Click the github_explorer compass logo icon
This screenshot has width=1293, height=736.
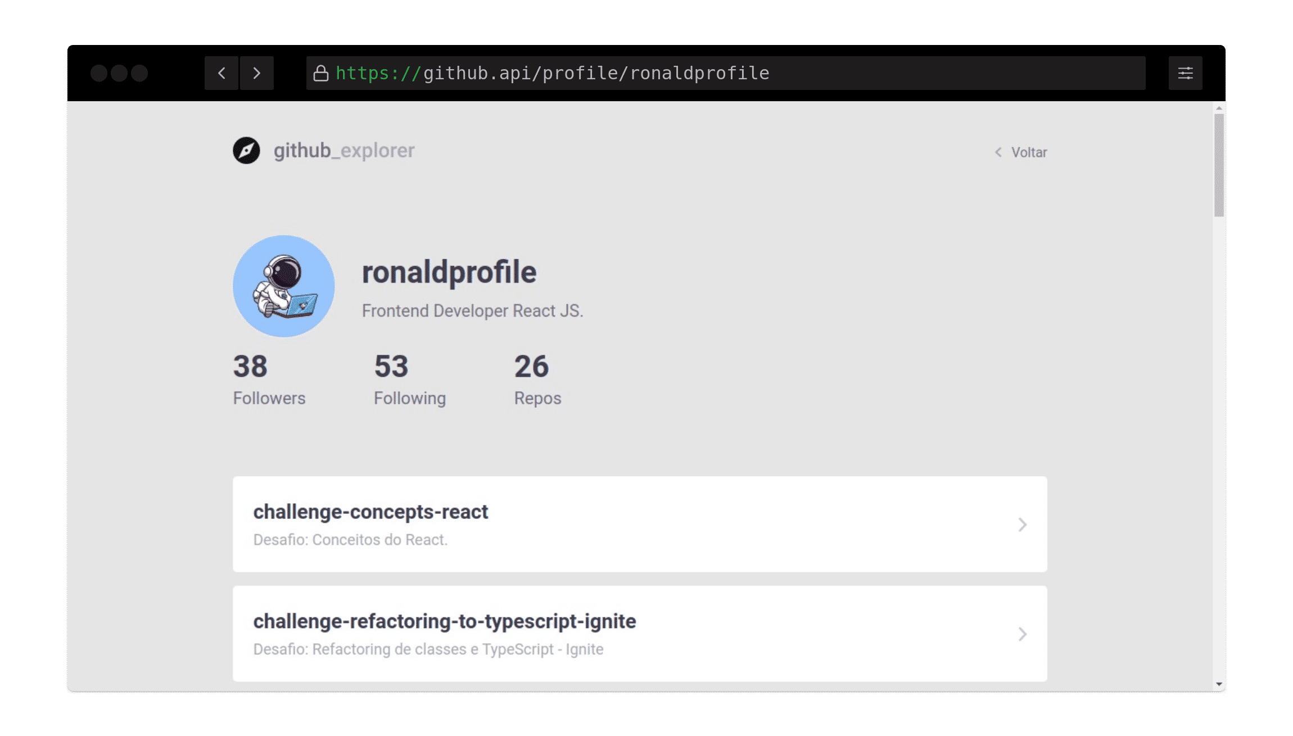[x=246, y=151]
